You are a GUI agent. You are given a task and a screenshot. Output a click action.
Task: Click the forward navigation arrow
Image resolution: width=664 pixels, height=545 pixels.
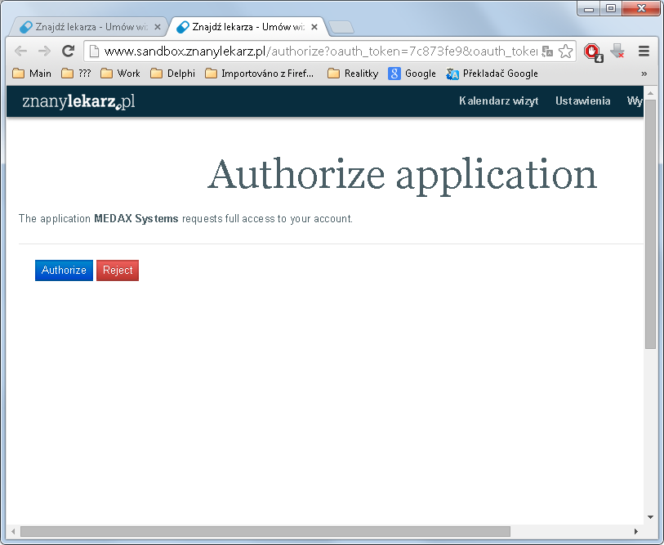(x=44, y=51)
